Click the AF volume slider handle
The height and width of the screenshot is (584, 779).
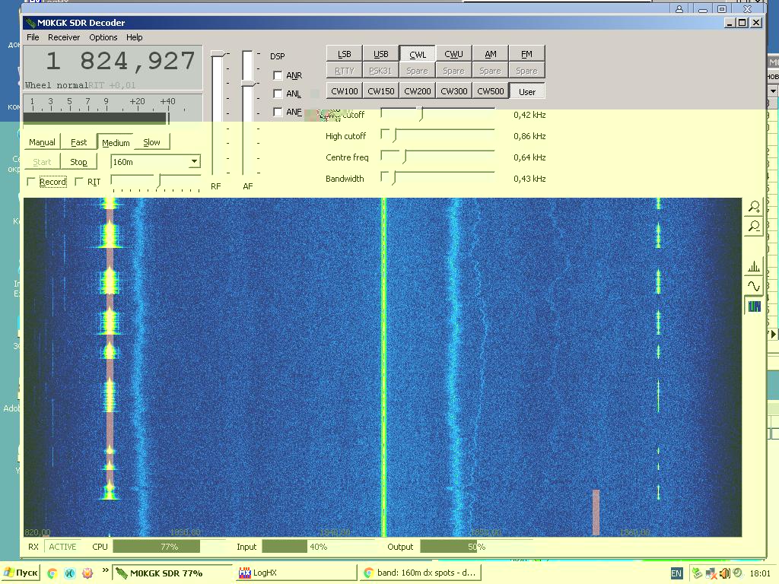coord(247,82)
